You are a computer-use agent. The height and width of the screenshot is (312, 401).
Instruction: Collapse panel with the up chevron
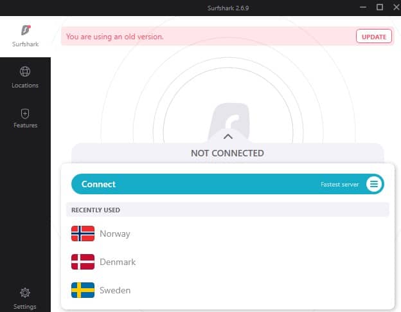(x=228, y=136)
